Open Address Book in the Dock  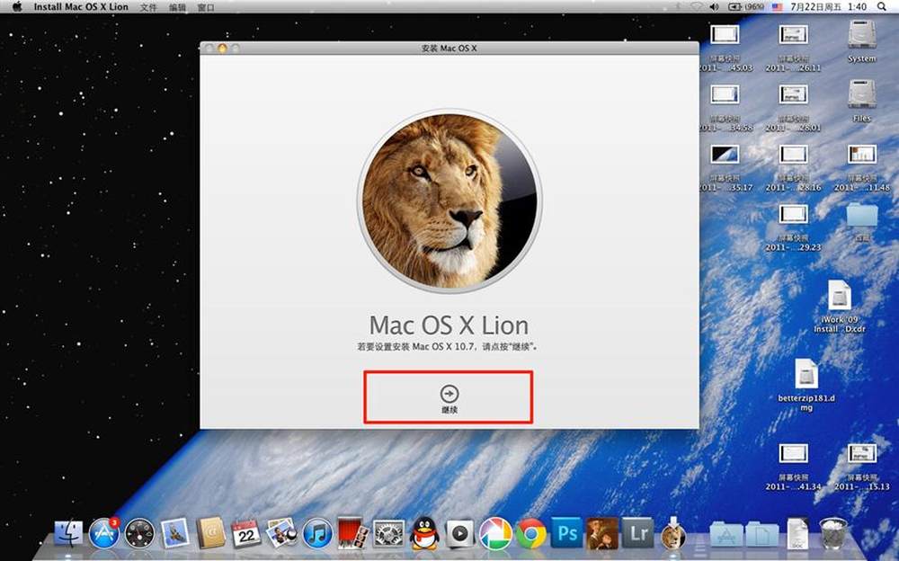pyautogui.click(x=210, y=533)
